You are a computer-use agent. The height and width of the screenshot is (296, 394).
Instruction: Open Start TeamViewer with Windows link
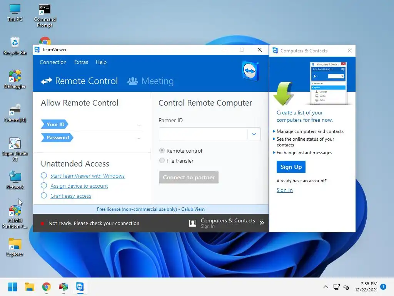(x=87, y=176)
